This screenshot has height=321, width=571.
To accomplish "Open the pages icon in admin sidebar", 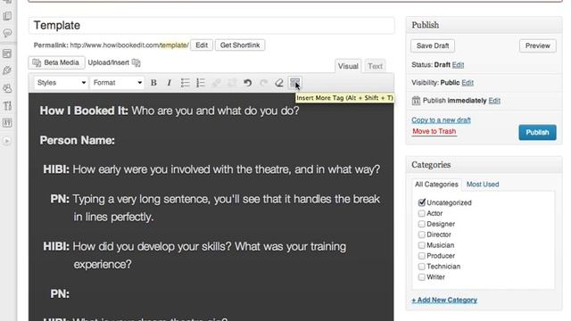I will [x=7, y=16].
